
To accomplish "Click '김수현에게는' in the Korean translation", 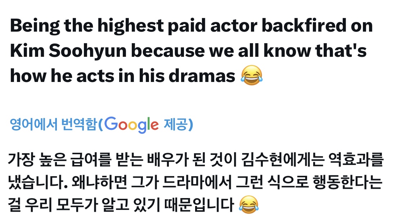I will tap(282, 160).
